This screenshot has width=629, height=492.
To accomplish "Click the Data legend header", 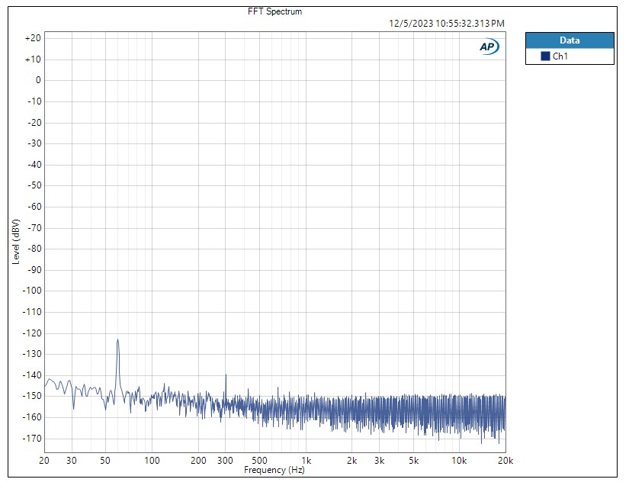I will [x=570, y=40].
